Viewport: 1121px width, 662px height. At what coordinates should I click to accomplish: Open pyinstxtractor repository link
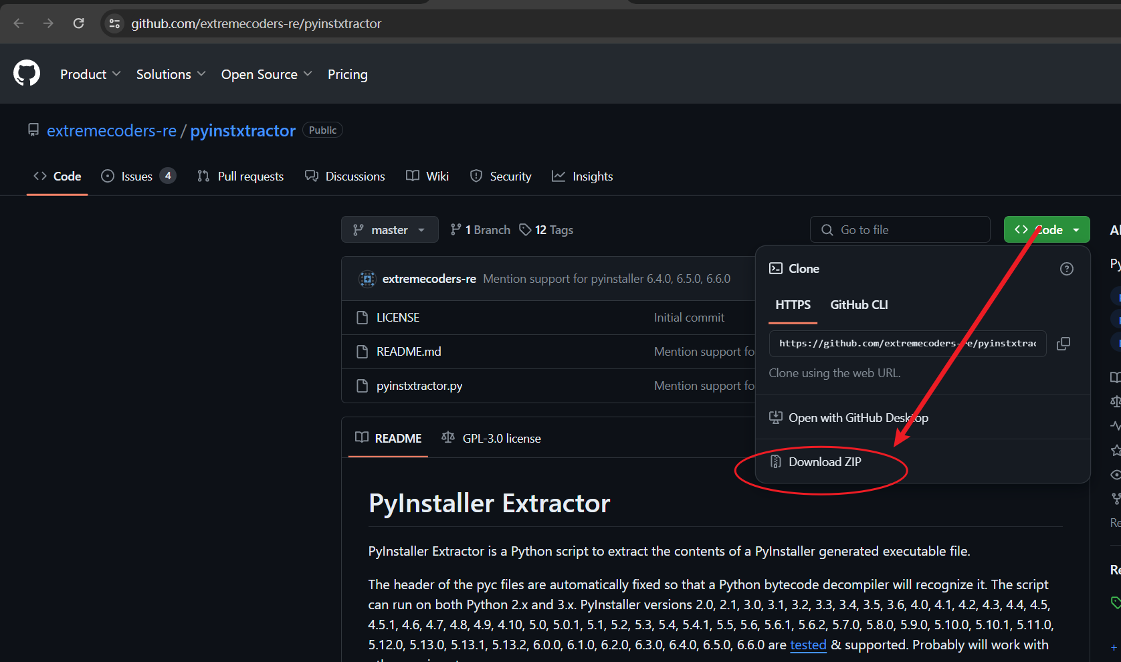point(243,130)
